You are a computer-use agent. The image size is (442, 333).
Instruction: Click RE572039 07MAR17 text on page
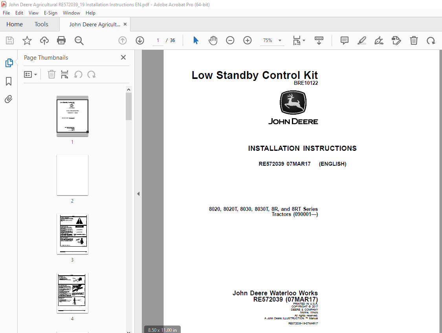pos(284,164)
